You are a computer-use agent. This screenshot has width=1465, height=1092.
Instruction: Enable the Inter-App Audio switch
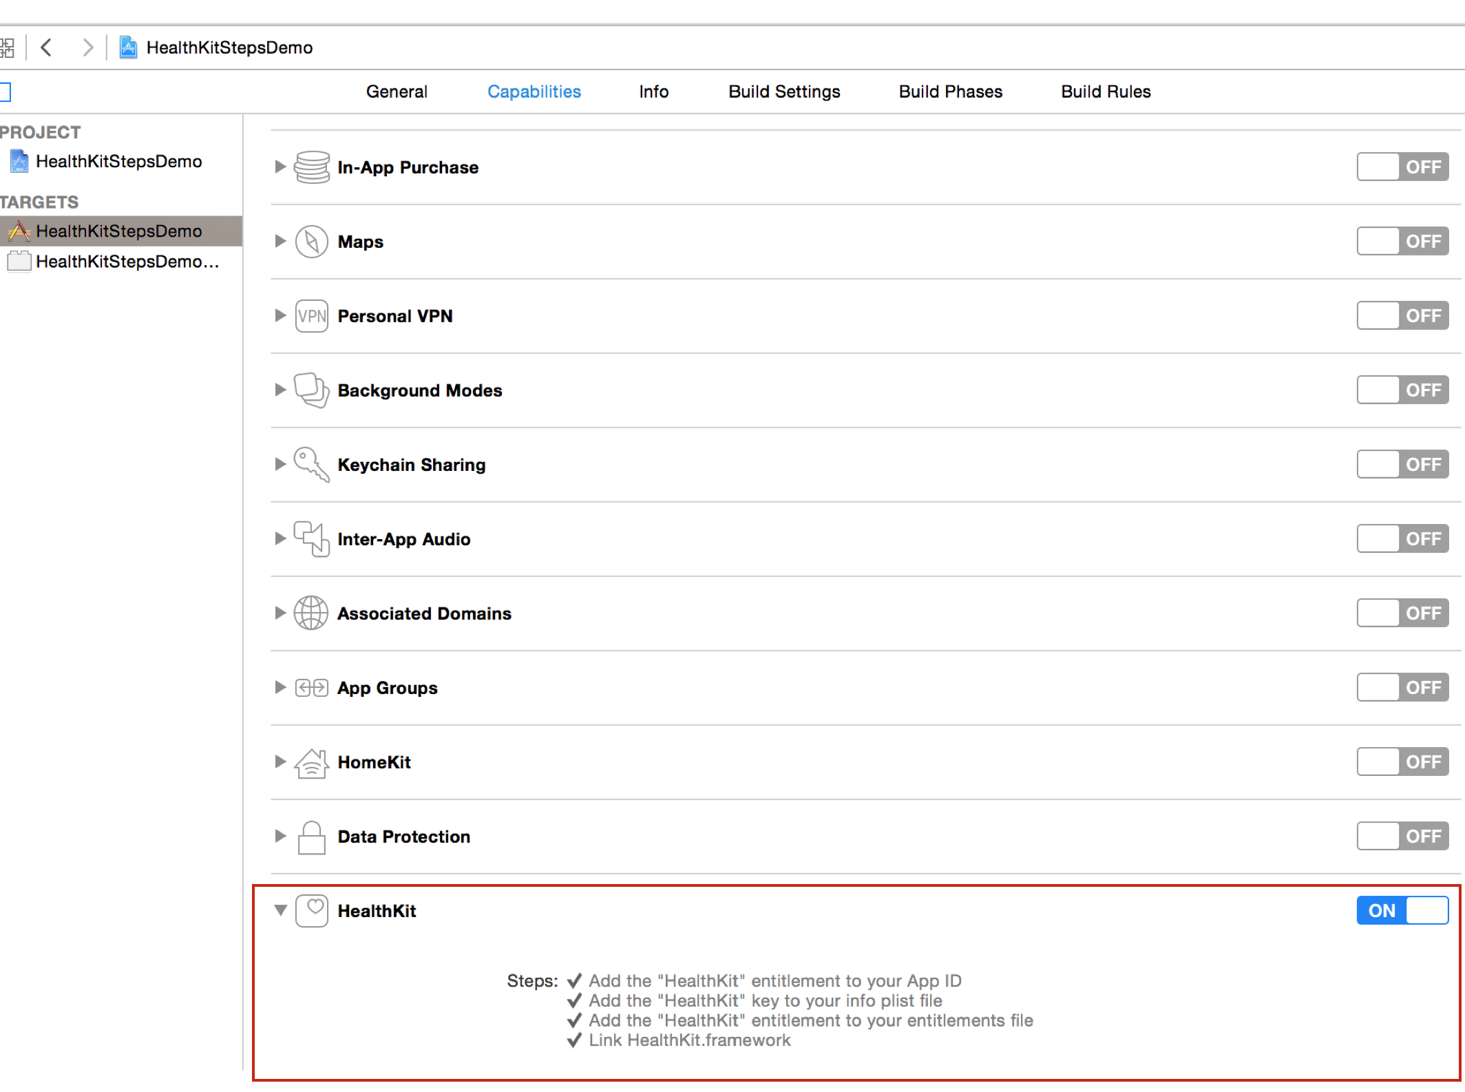click(1402, 538)
